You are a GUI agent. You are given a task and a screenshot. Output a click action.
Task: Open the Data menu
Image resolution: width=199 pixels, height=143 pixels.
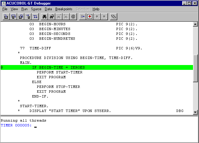(x=48, y=9)
